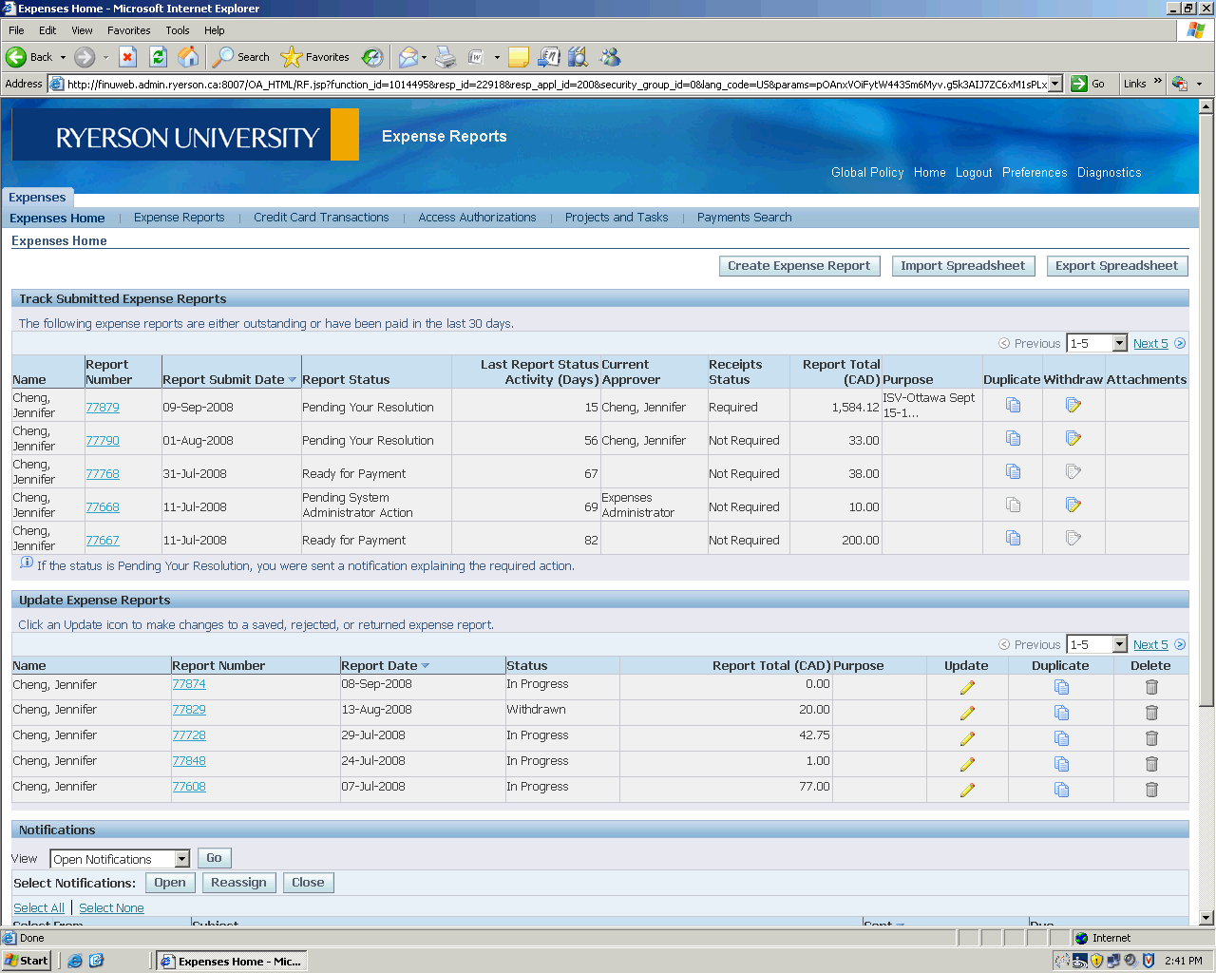Click the Create Expense Report button
This screenshot has height=973, width=1216.
pos(799,266)
